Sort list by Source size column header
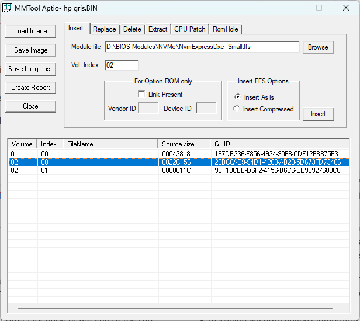 (184, 144)
